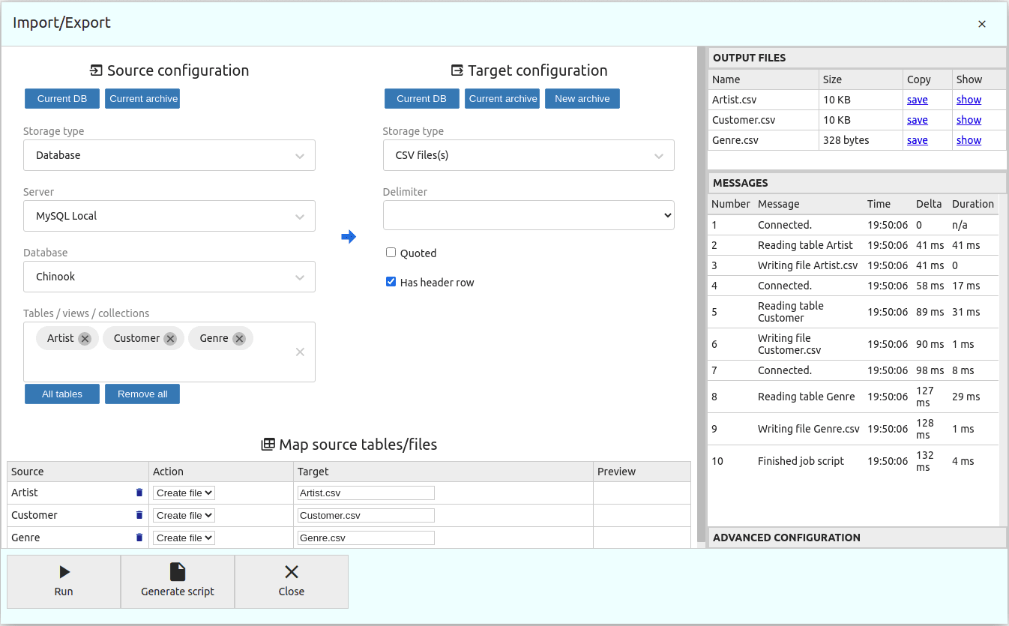Enable the Quoted checkbox

pos(391,252)
